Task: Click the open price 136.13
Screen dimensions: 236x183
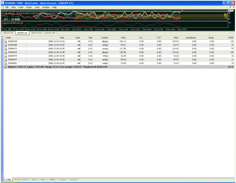Action: point(122,41)
